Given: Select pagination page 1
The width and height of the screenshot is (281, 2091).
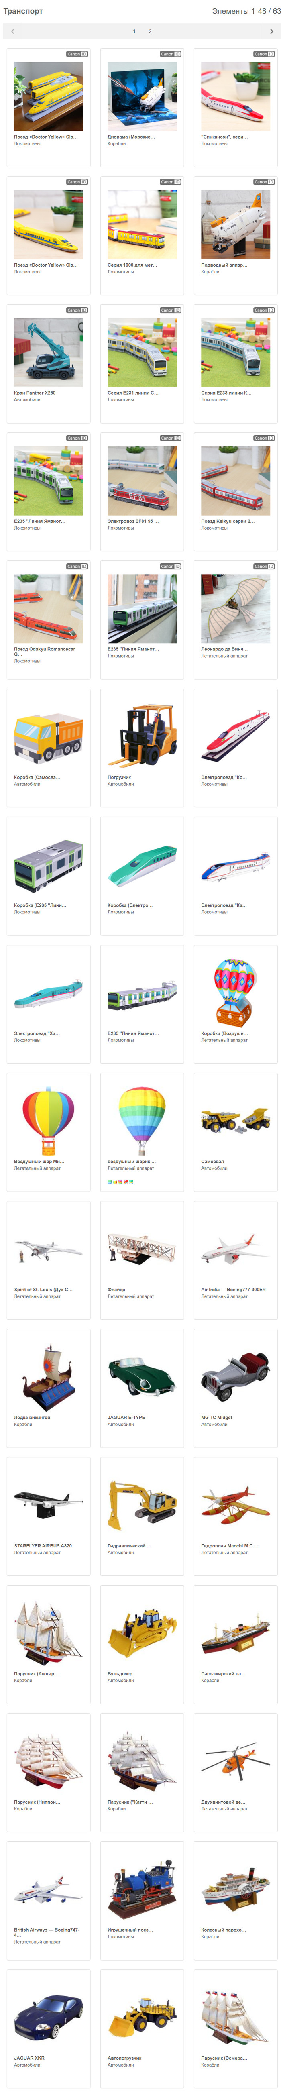Looking at the screenshot, I should pos(134,32).
